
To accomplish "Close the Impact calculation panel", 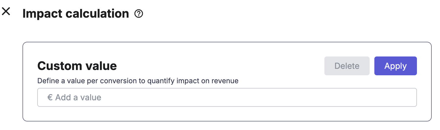I will click(6, 12).
